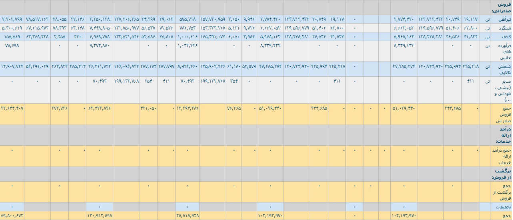The width and height of the screenshot is (513, 220).
Task: Select the ۱,۰۰۰,۶۱۶ cell
Action: (x=187, y=37)
